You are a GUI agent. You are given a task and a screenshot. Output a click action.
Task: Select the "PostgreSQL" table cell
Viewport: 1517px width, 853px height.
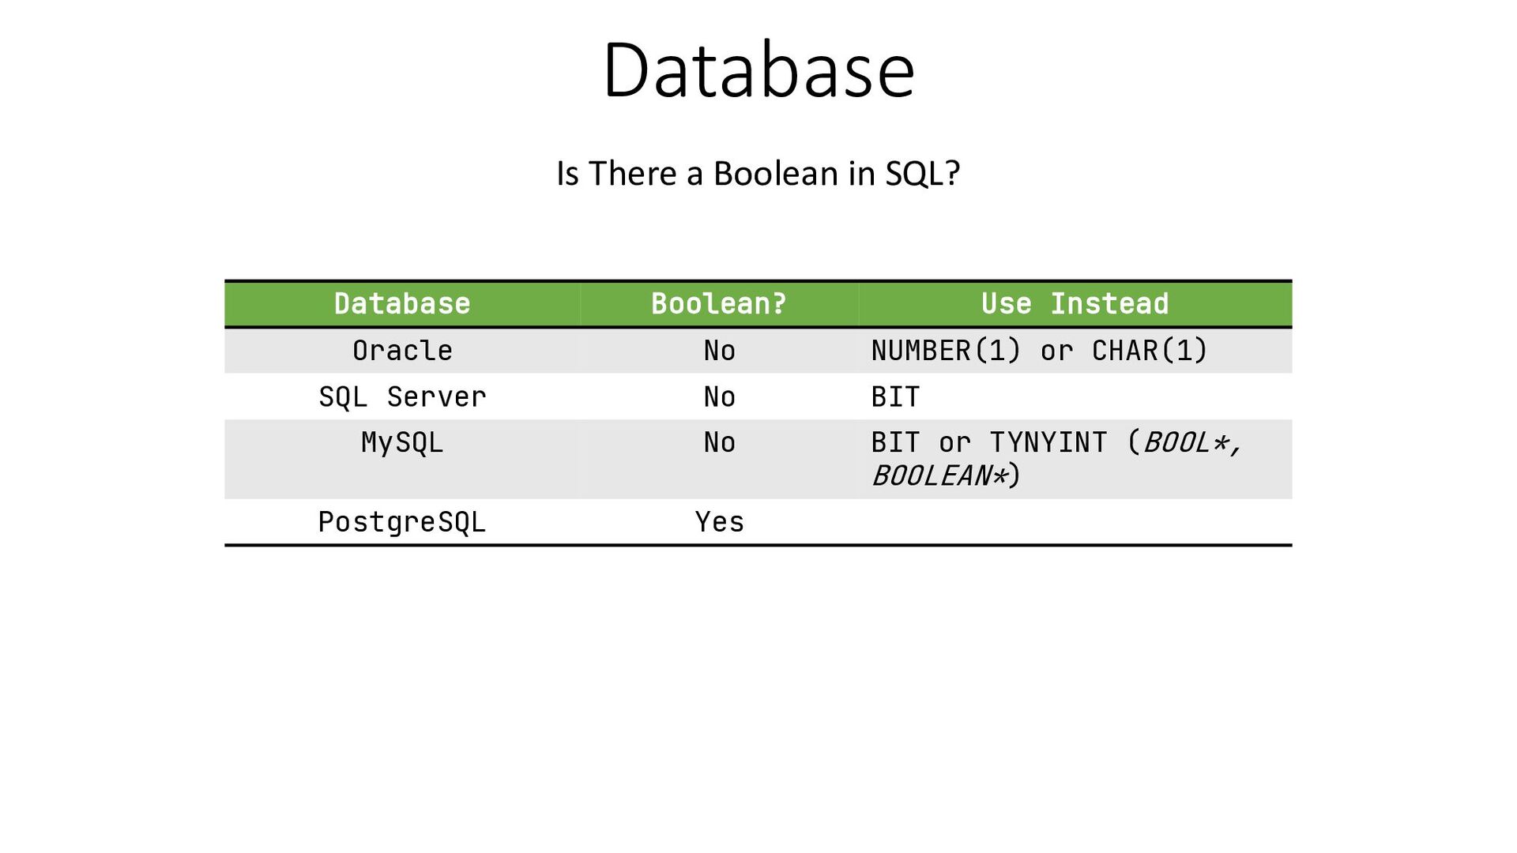pos(401,522)
